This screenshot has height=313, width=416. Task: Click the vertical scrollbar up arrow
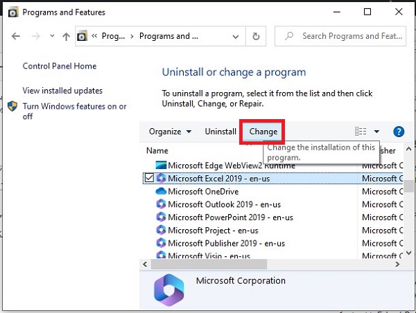point(408,149)
